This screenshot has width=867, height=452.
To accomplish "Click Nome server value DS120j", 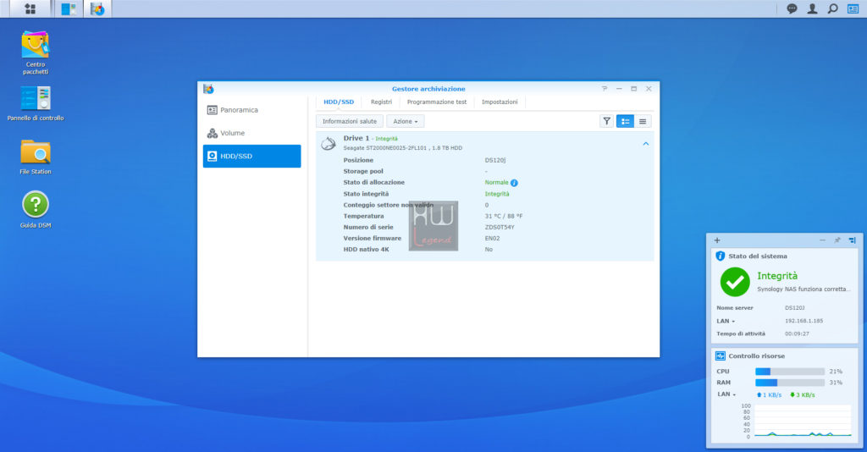I will [794, 308].
